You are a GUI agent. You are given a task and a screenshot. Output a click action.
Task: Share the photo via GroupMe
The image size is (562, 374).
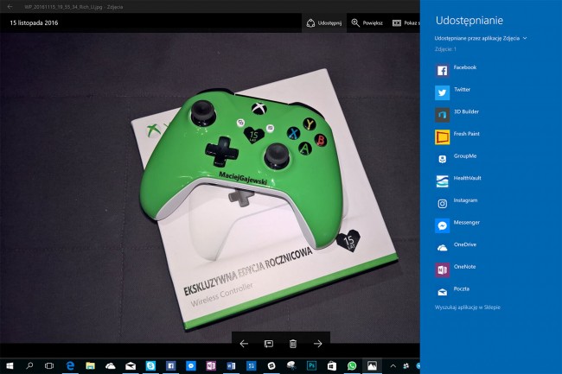tap(456, 159)
